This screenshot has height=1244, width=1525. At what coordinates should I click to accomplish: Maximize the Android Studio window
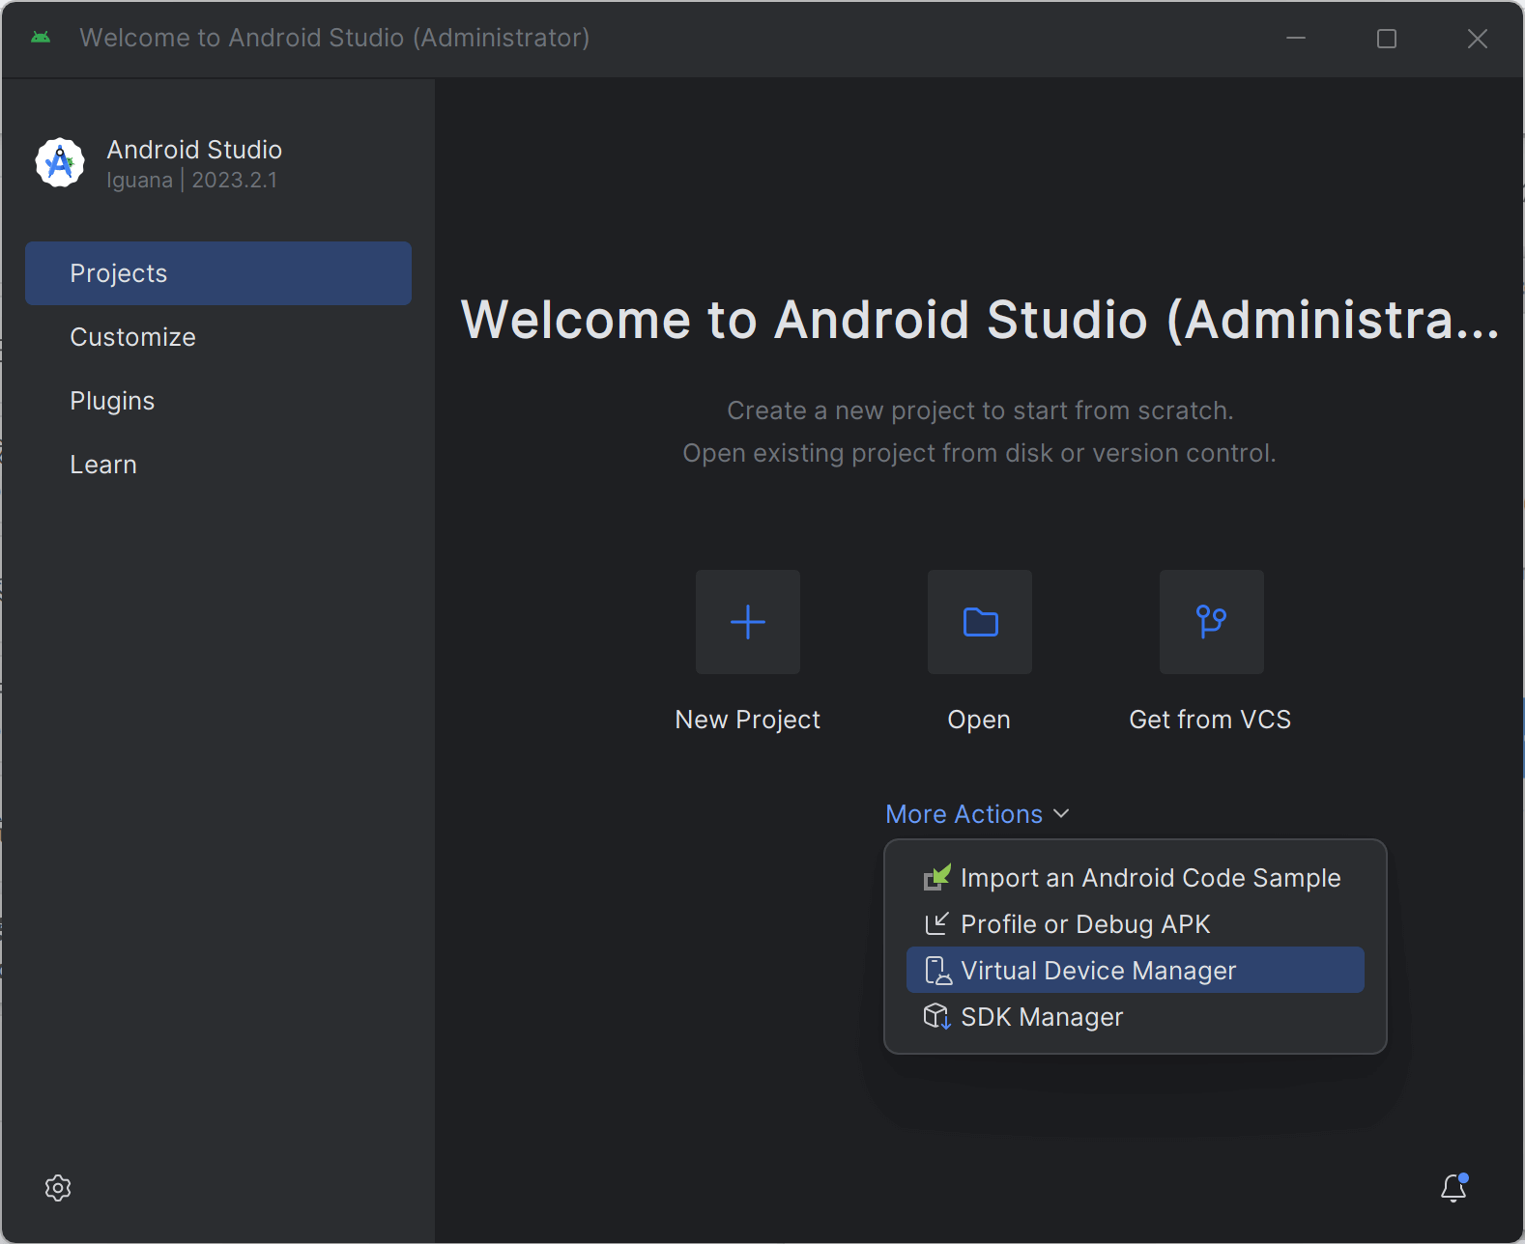(1386, 39)
